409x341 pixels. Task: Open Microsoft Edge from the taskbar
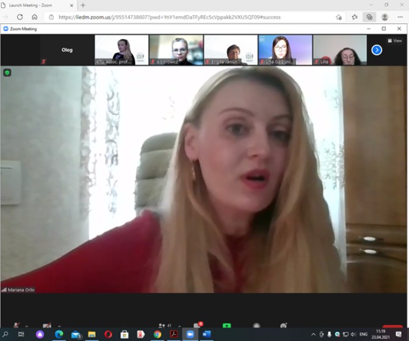point(59,334)
